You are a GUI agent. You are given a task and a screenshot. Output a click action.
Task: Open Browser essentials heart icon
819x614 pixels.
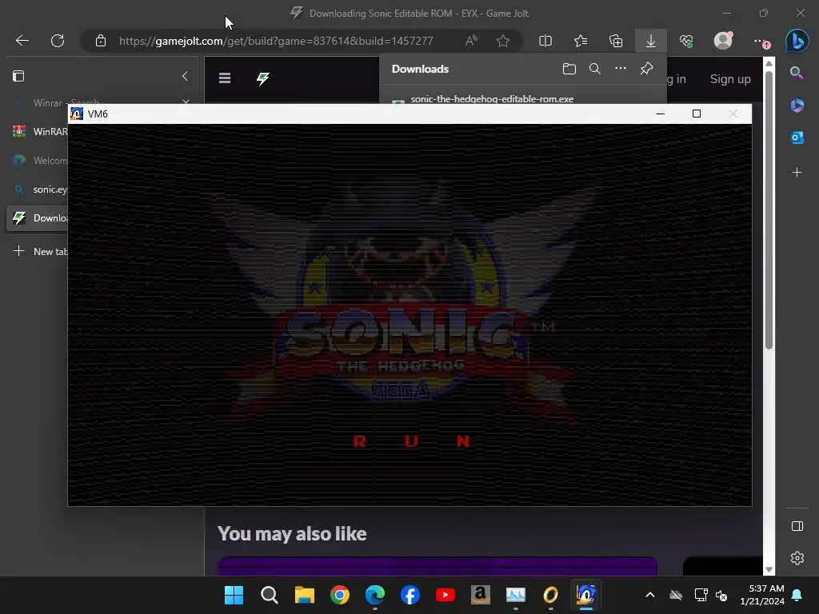coord(686,41)
